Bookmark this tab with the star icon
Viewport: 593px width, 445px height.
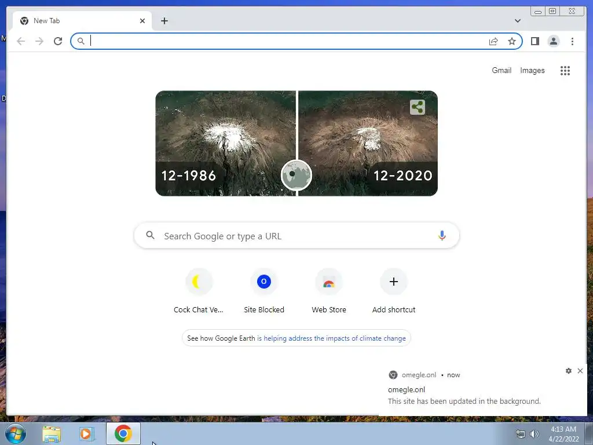point(512,41)
